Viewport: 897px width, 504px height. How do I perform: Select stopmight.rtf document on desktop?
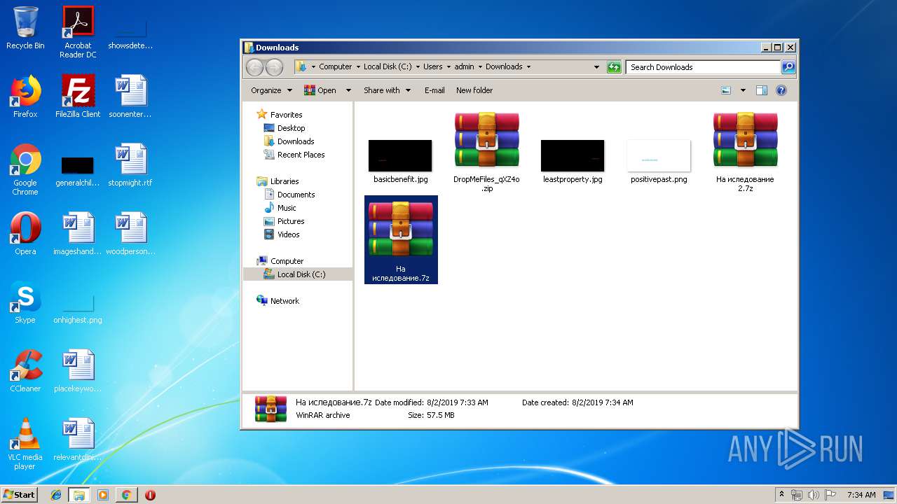(x=130, y=165)
